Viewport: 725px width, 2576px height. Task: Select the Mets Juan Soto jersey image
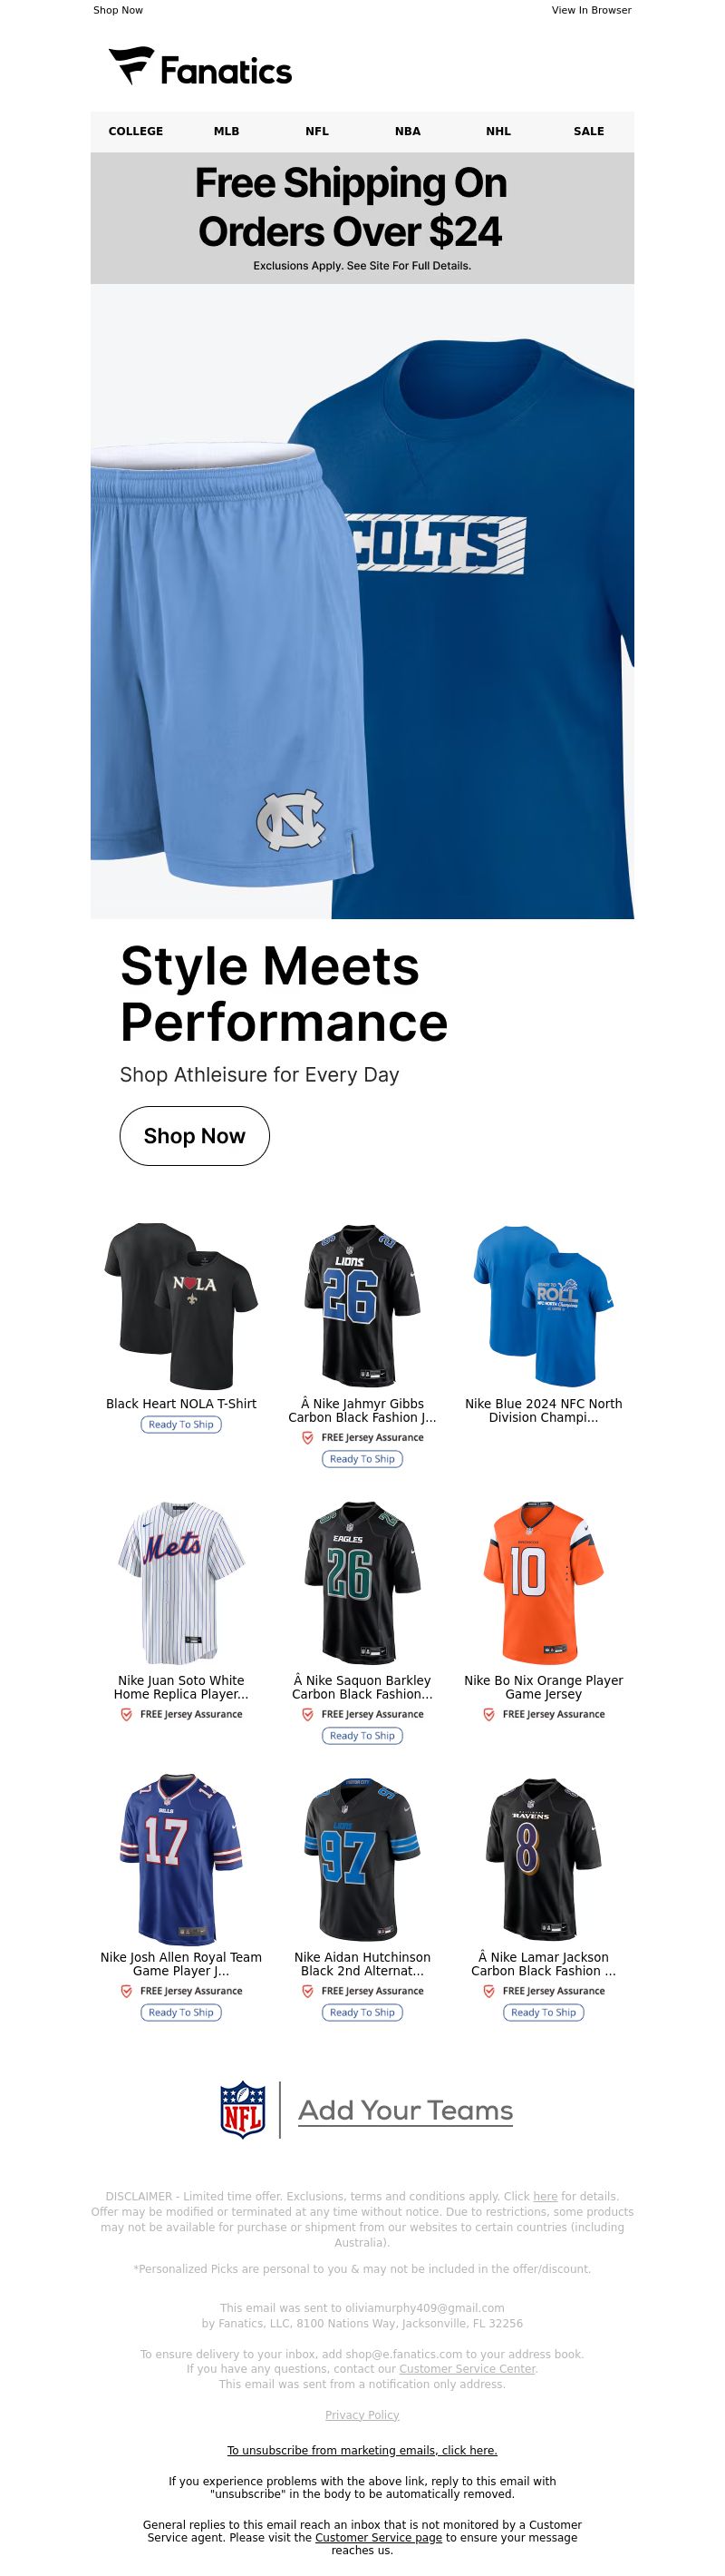pyautogui.click(x=182, y=1582)
